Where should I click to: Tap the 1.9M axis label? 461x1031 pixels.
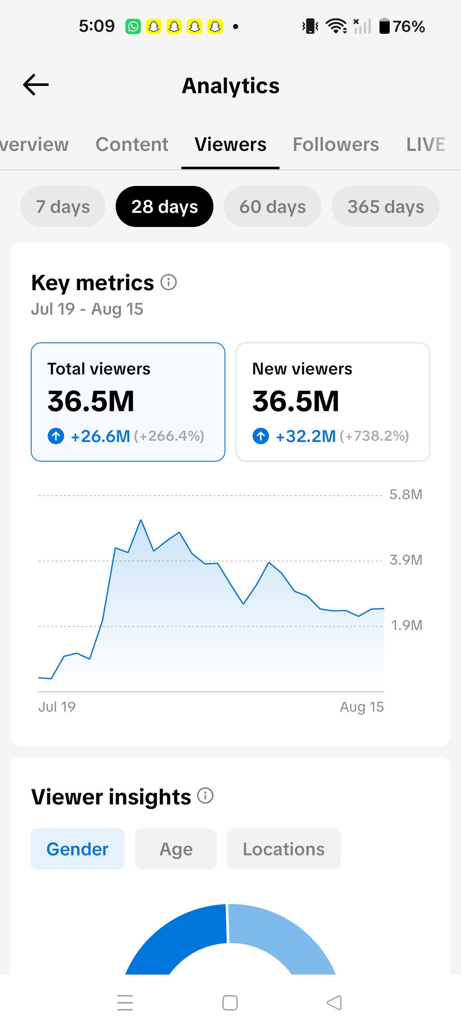pos(406,625)
